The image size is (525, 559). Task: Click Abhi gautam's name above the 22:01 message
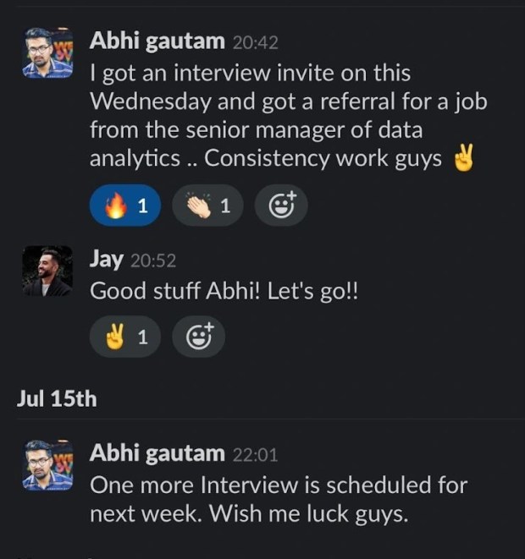pos(157,453)
